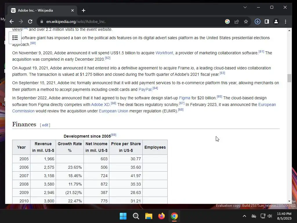Open the Windows Start menu

tap(123, 216)
